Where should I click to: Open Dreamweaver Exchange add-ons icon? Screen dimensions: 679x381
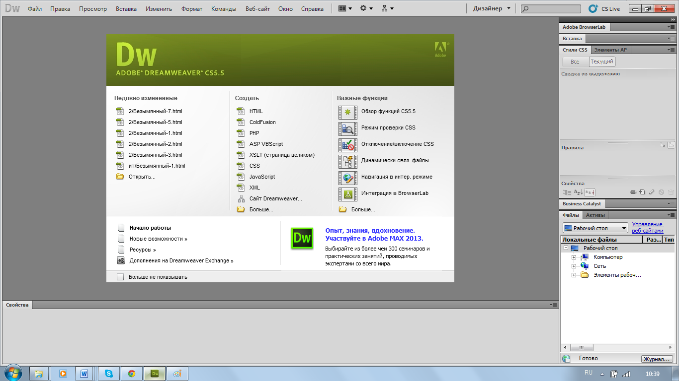coord(121,260)
